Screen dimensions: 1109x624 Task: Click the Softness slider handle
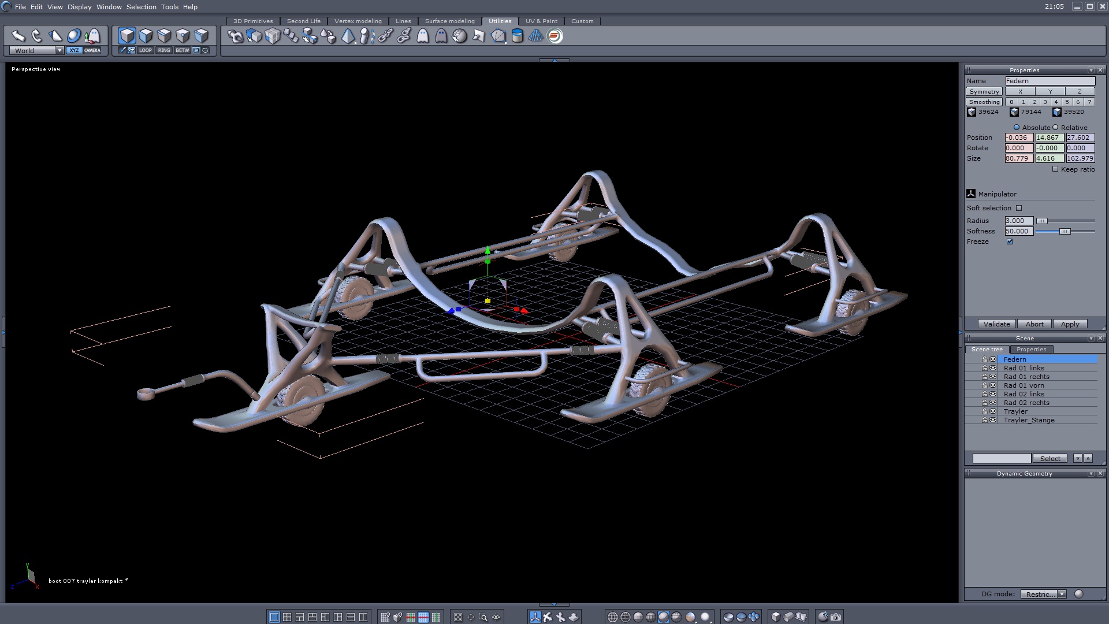pos(1065,231)
